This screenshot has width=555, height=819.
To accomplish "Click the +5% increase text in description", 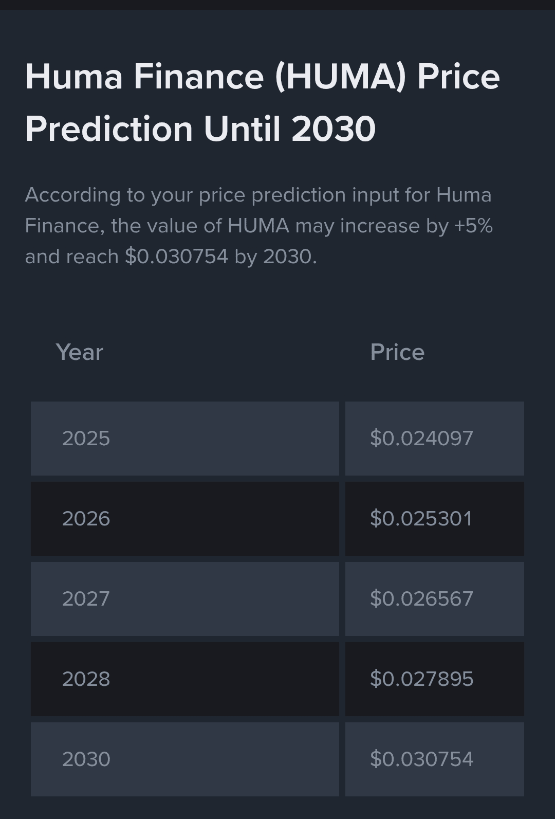I will tap(473, 226).
